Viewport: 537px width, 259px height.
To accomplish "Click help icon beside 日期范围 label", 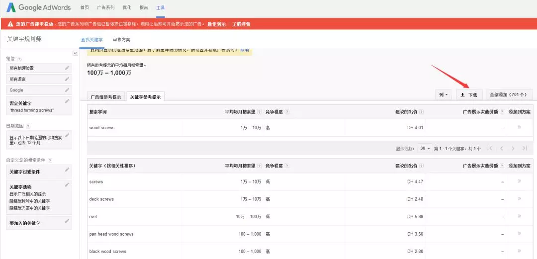I will coord(28,126).
